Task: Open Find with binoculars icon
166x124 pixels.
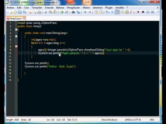Action: (73, 12)
